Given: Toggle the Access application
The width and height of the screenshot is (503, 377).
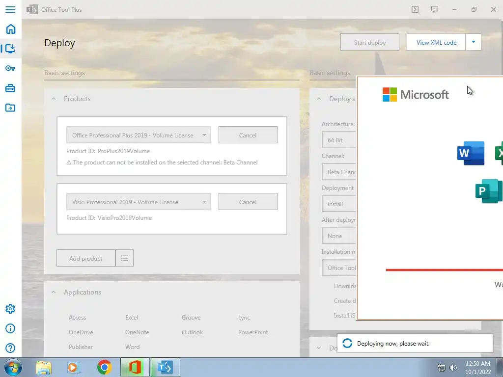Looking at the screenshot, I should pos(77,318).
